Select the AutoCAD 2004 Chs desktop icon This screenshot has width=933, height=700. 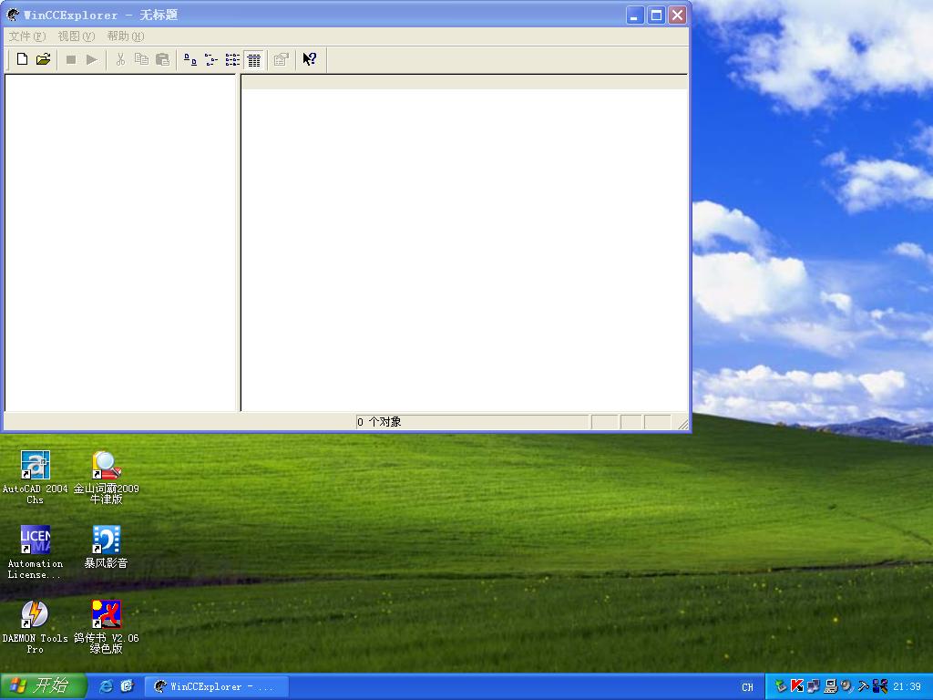coord(36,478)
